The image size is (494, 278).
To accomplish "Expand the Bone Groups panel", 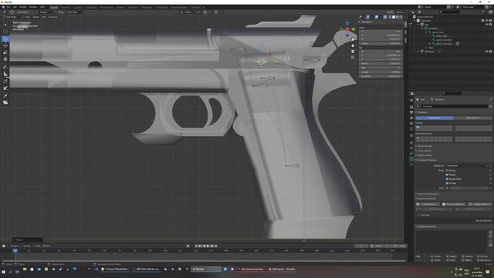I will pyautogui.click(x=425, y=146).
